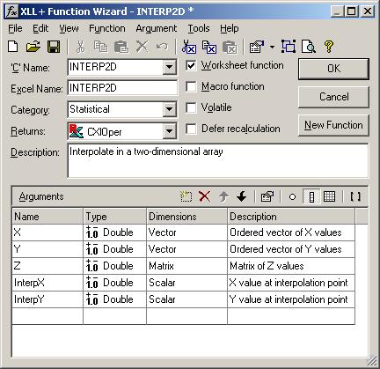Click 'Ordered vector of Y values' cell
Viewport: 380px width, 369px height.
click(291, 249)
